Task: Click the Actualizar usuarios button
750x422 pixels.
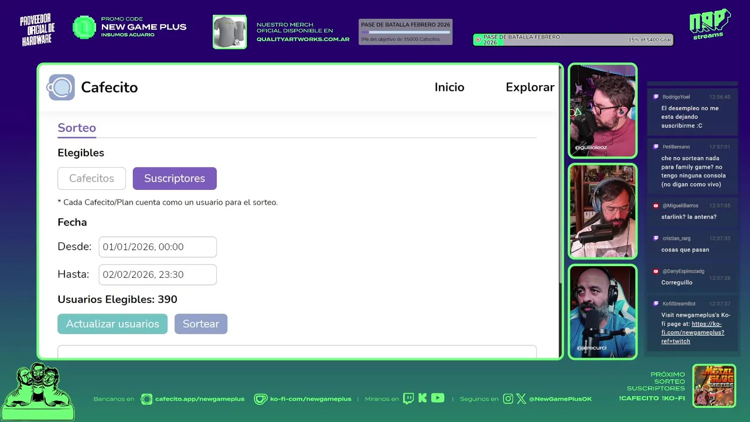Action: (x=112, y=324)
